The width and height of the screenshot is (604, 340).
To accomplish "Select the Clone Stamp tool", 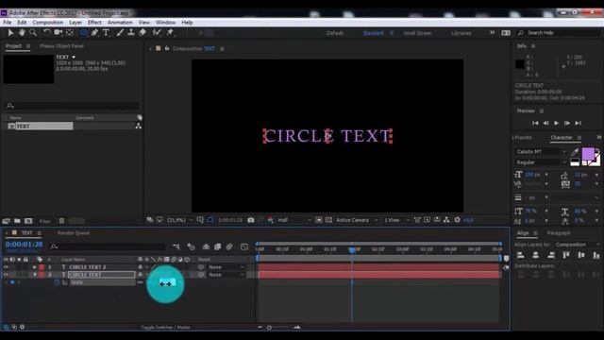I will click(131, 33).
